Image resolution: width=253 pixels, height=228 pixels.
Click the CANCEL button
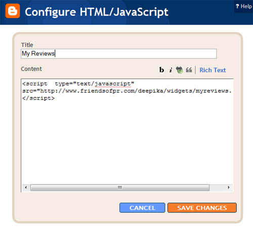pyautogui.click(x=142, y=208)
